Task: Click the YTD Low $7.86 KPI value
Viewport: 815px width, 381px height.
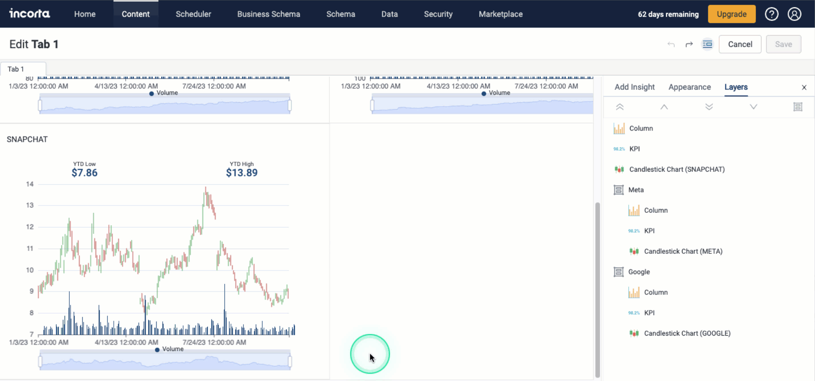Action: point(84,173)
